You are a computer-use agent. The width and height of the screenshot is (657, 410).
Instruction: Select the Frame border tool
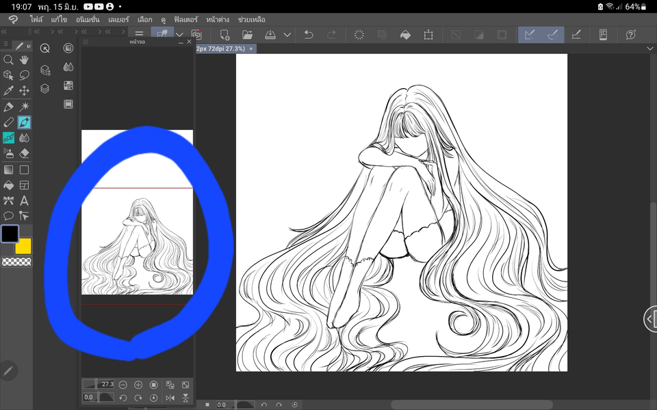click(25, 185)
